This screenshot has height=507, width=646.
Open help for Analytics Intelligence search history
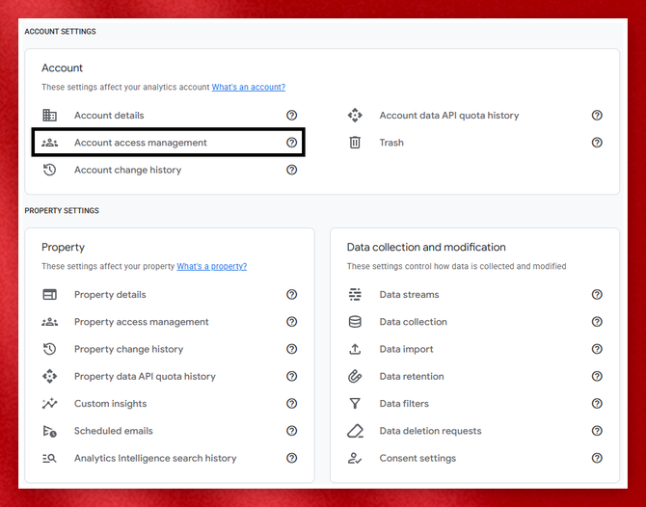pos(292,458)
